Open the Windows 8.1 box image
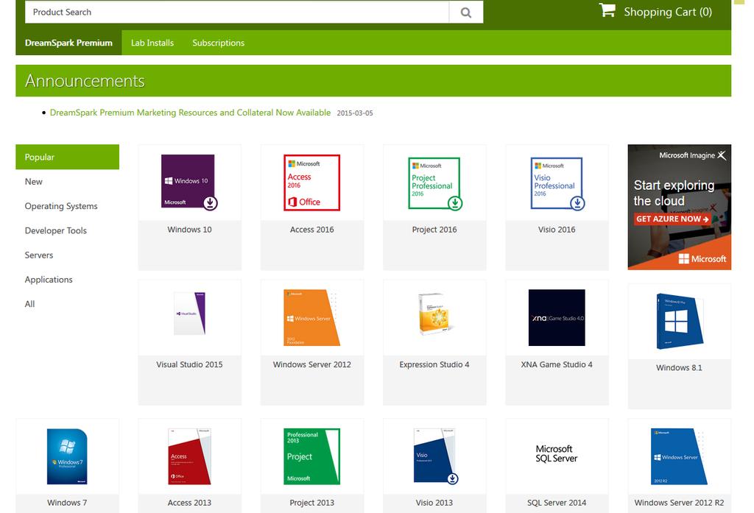 coord(680,321)
